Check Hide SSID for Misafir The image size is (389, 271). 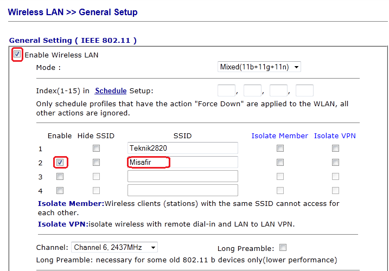(x=96, y=163)
